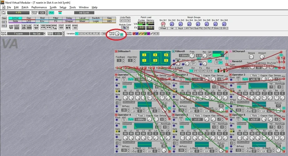Collapse the DXRouter1 module triangle
The width and height of the screenshot is (288, 156).
pyautogui.click(x=116, y=51)
